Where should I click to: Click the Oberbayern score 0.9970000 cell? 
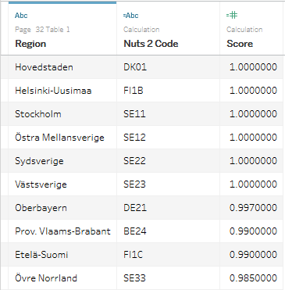pos(251,208)
